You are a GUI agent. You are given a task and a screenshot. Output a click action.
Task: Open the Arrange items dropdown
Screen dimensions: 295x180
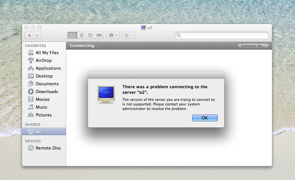129,35
